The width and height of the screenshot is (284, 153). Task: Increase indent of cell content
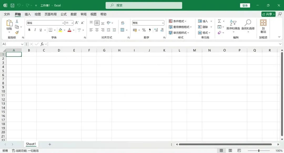tap(114, 30)
